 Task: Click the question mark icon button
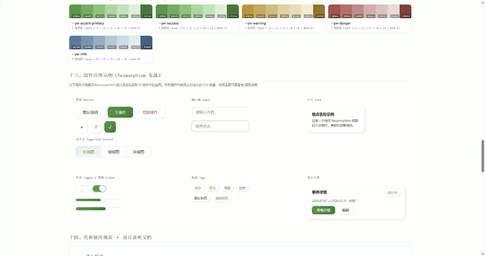point(96,127)
